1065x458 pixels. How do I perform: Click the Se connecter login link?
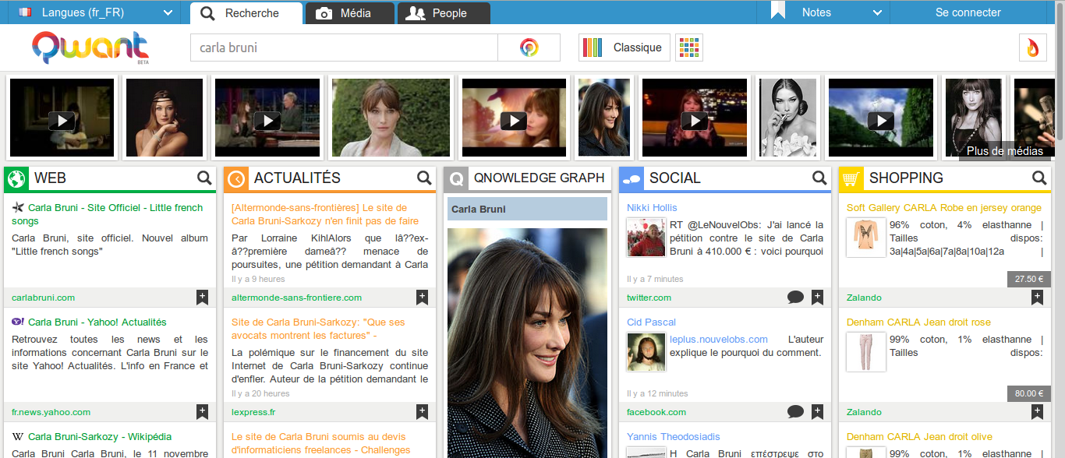968,12
